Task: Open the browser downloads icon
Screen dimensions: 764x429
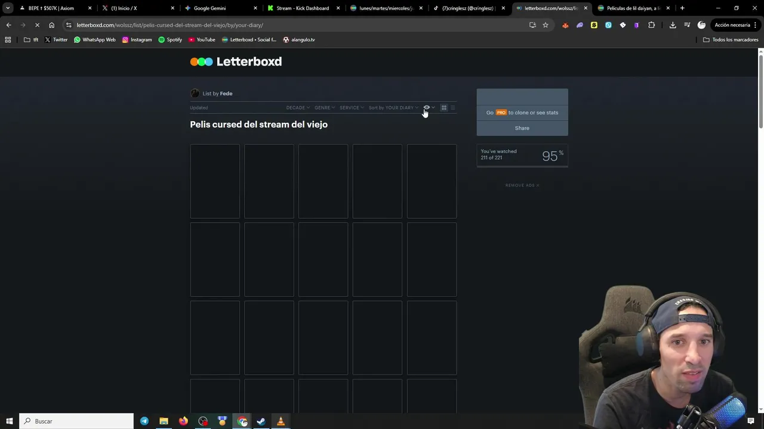Action: pos(673,25)
